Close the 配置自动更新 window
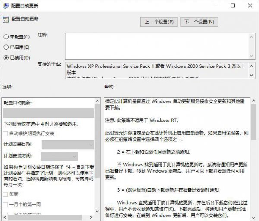The height and width of the screenshot is (221, 259). [250, 6]
